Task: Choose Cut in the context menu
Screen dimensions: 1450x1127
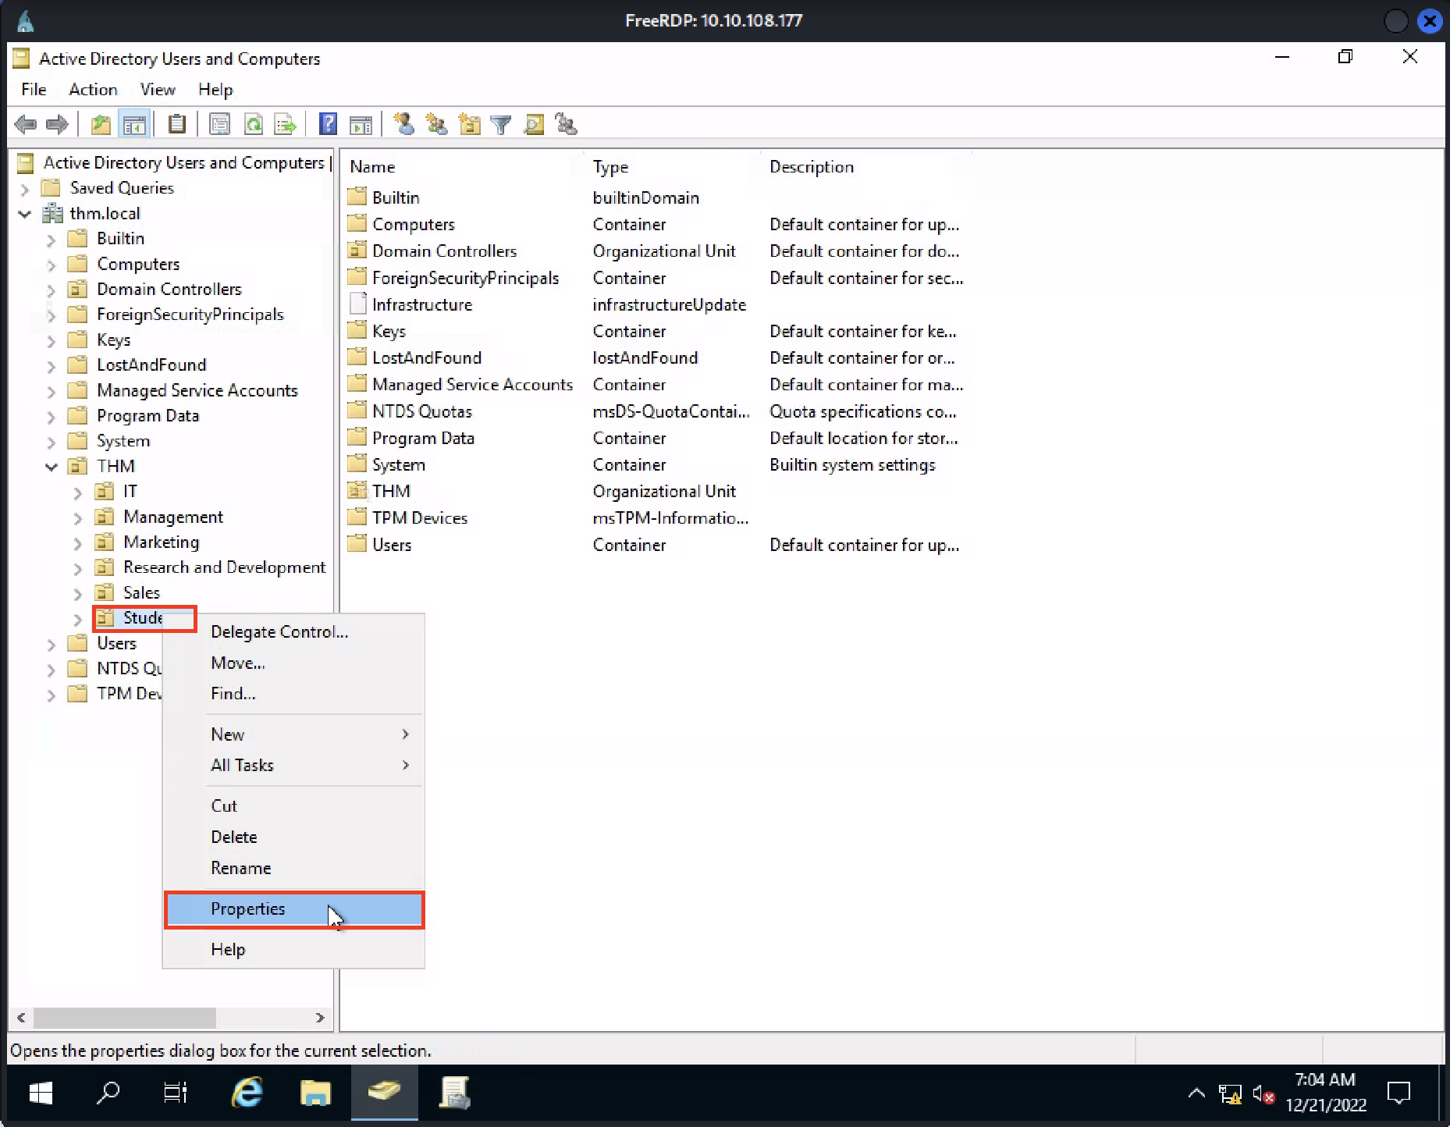Action: 294,806
